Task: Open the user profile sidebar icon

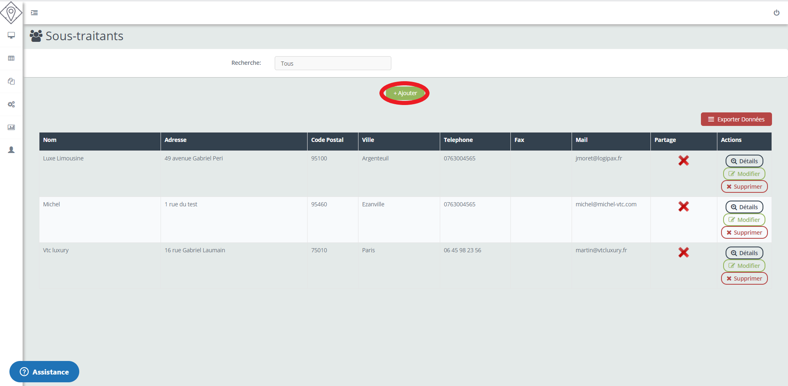Action: click(11, 150)
